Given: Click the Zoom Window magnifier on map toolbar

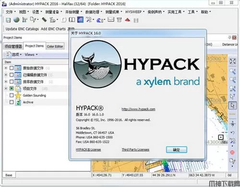Looking at the screenshot, I should click(232, 80).
